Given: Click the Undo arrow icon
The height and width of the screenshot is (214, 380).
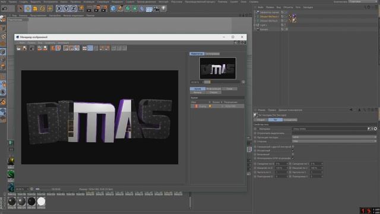Looking at the screenshot, I should pyautogui.click(x=4, y=9).
